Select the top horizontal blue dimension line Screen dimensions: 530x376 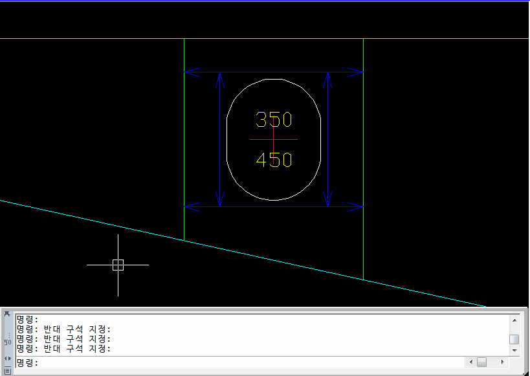(x=274, y=72)
